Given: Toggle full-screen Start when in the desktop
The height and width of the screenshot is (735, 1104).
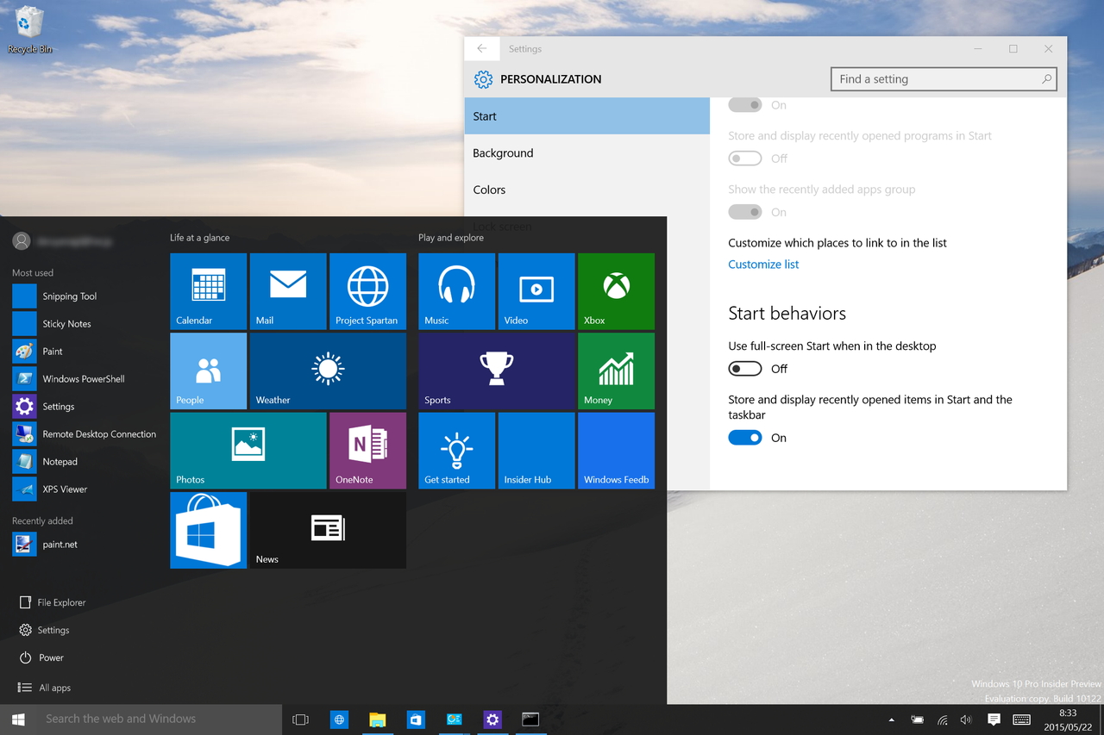Looking at the screenshot, I should pyautogui.click(x=745, y=369).
